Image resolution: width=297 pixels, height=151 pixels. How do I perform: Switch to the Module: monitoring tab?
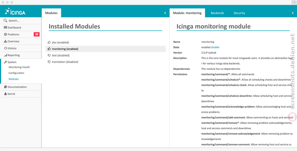tap(187, 13)
